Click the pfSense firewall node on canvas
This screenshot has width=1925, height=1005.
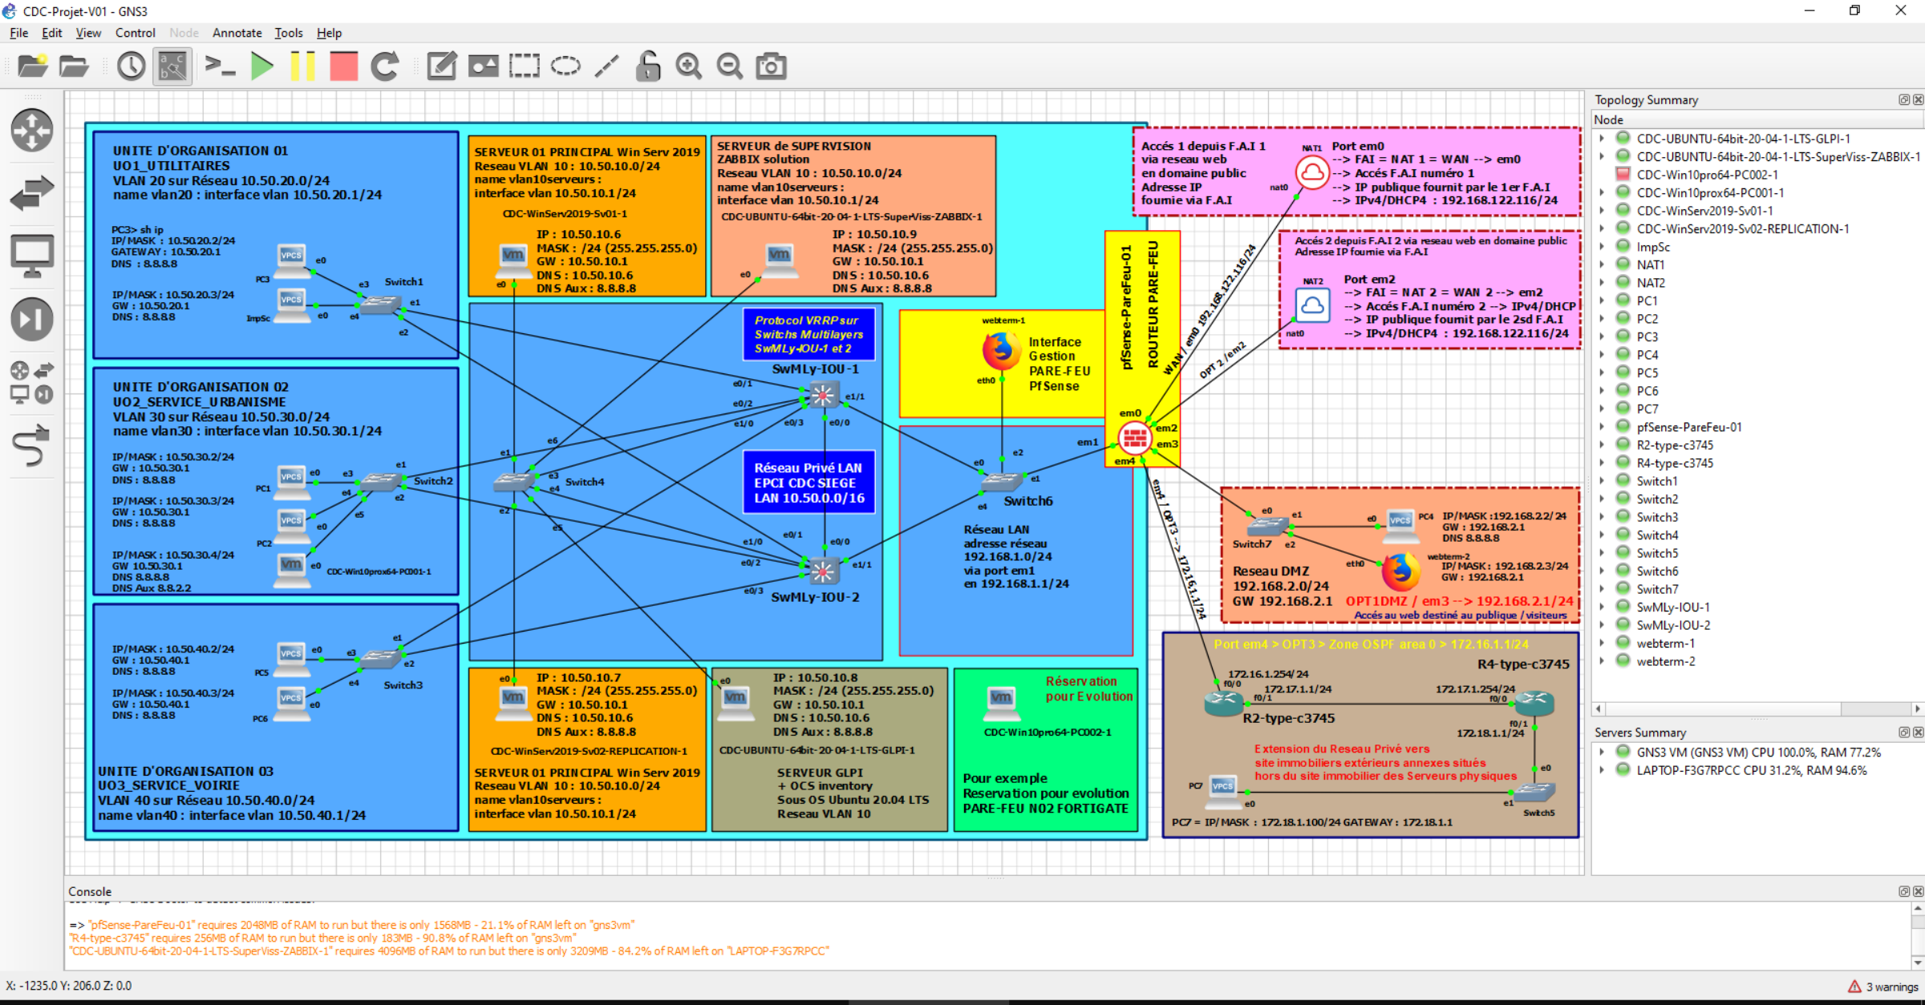(1134, 438)
